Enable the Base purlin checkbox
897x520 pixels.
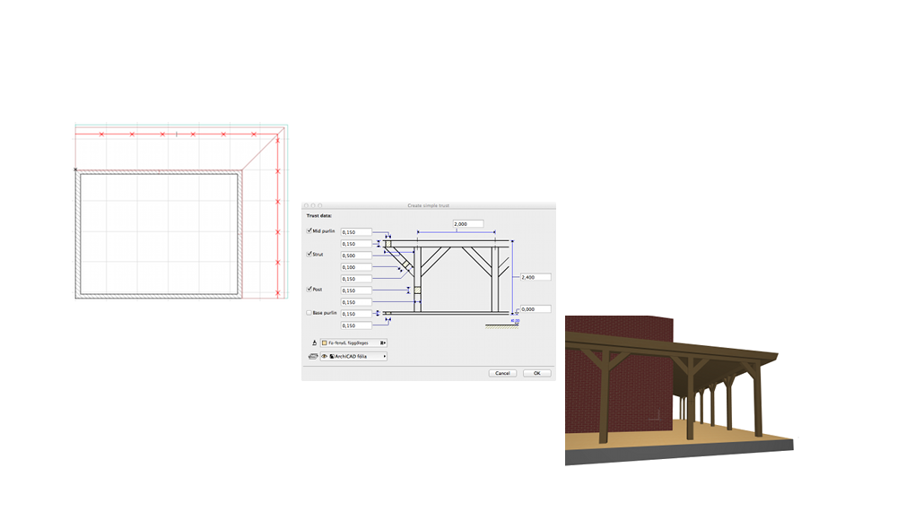click(310, 313)
